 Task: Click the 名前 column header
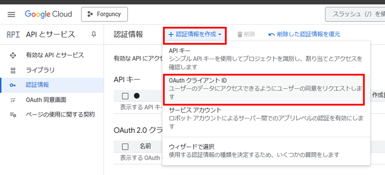(145, 147)
